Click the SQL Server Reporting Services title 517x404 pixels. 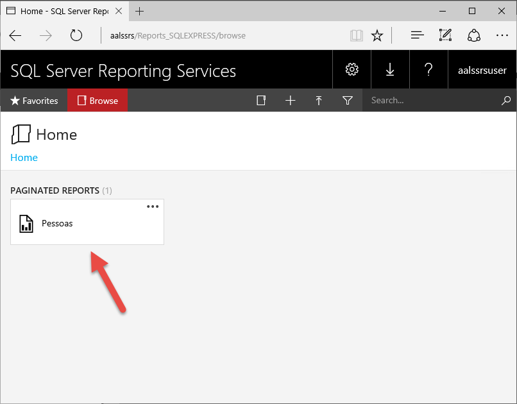(x=123, y=71)
